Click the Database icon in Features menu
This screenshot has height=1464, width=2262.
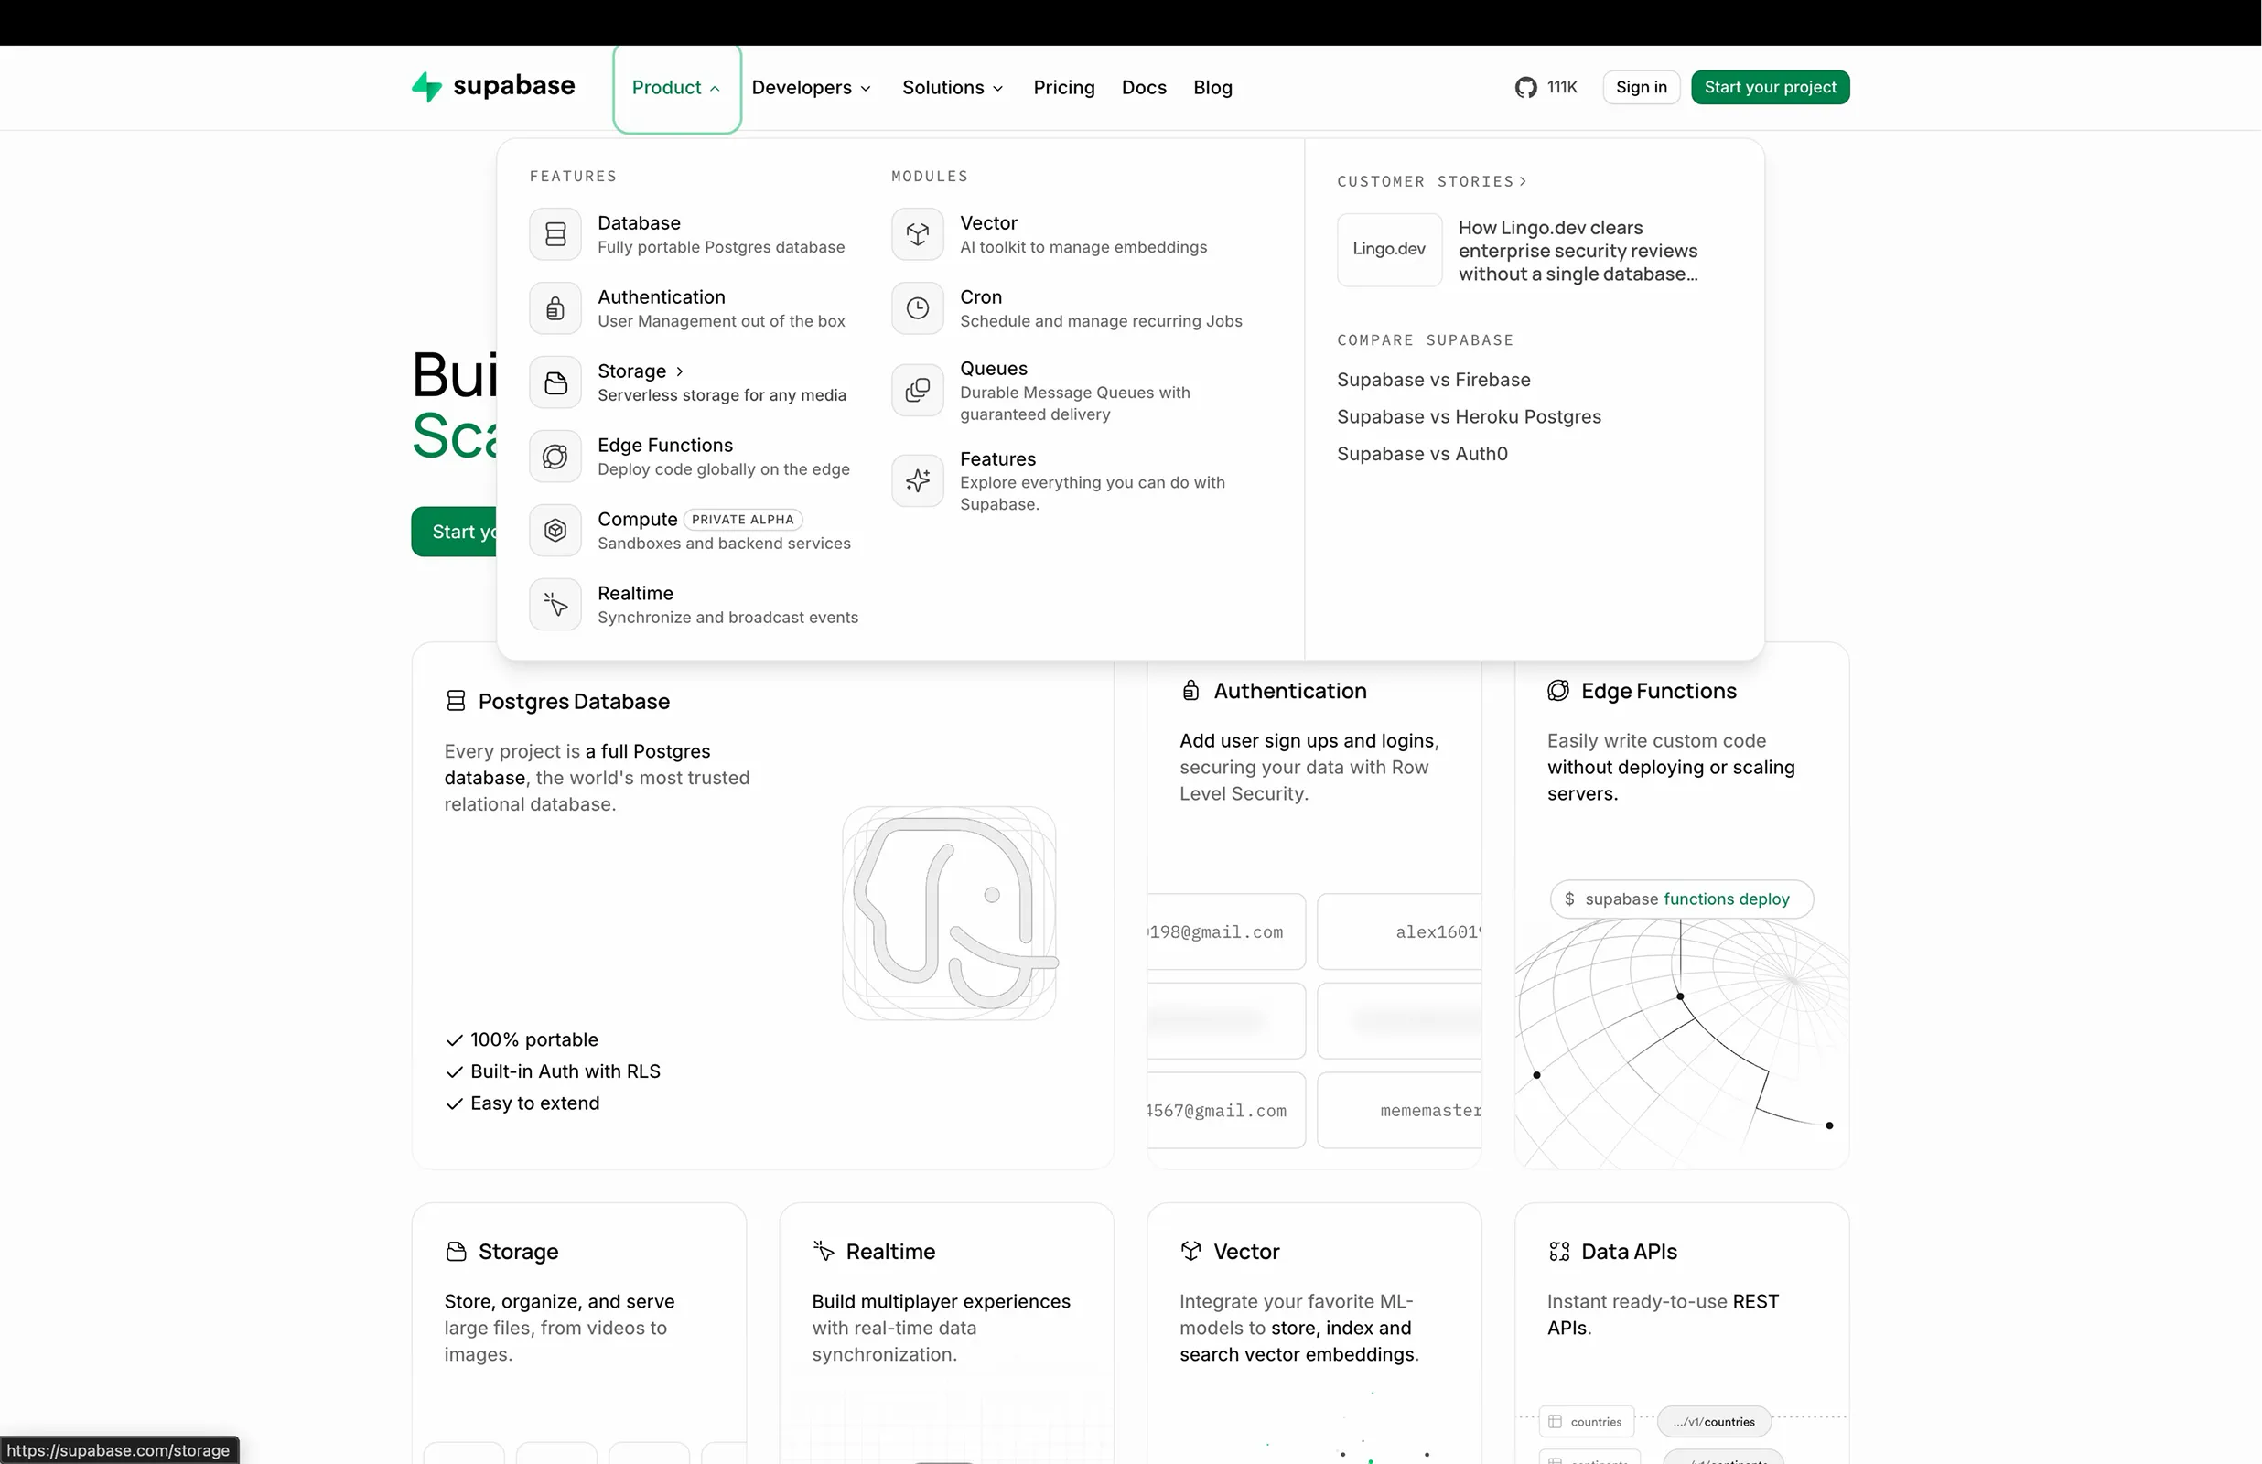pyautogui.click(x=555, y=234)
